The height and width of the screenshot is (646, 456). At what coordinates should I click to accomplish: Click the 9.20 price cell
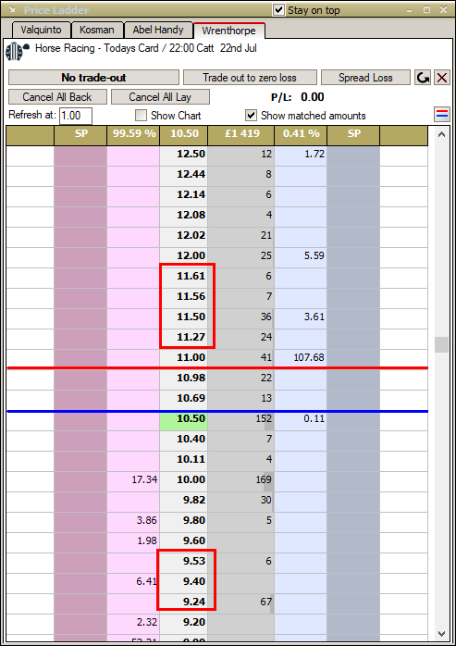click(184, 623)
